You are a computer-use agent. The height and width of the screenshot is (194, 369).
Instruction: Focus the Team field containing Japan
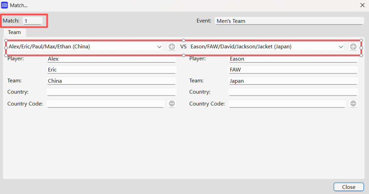(293, 81)
